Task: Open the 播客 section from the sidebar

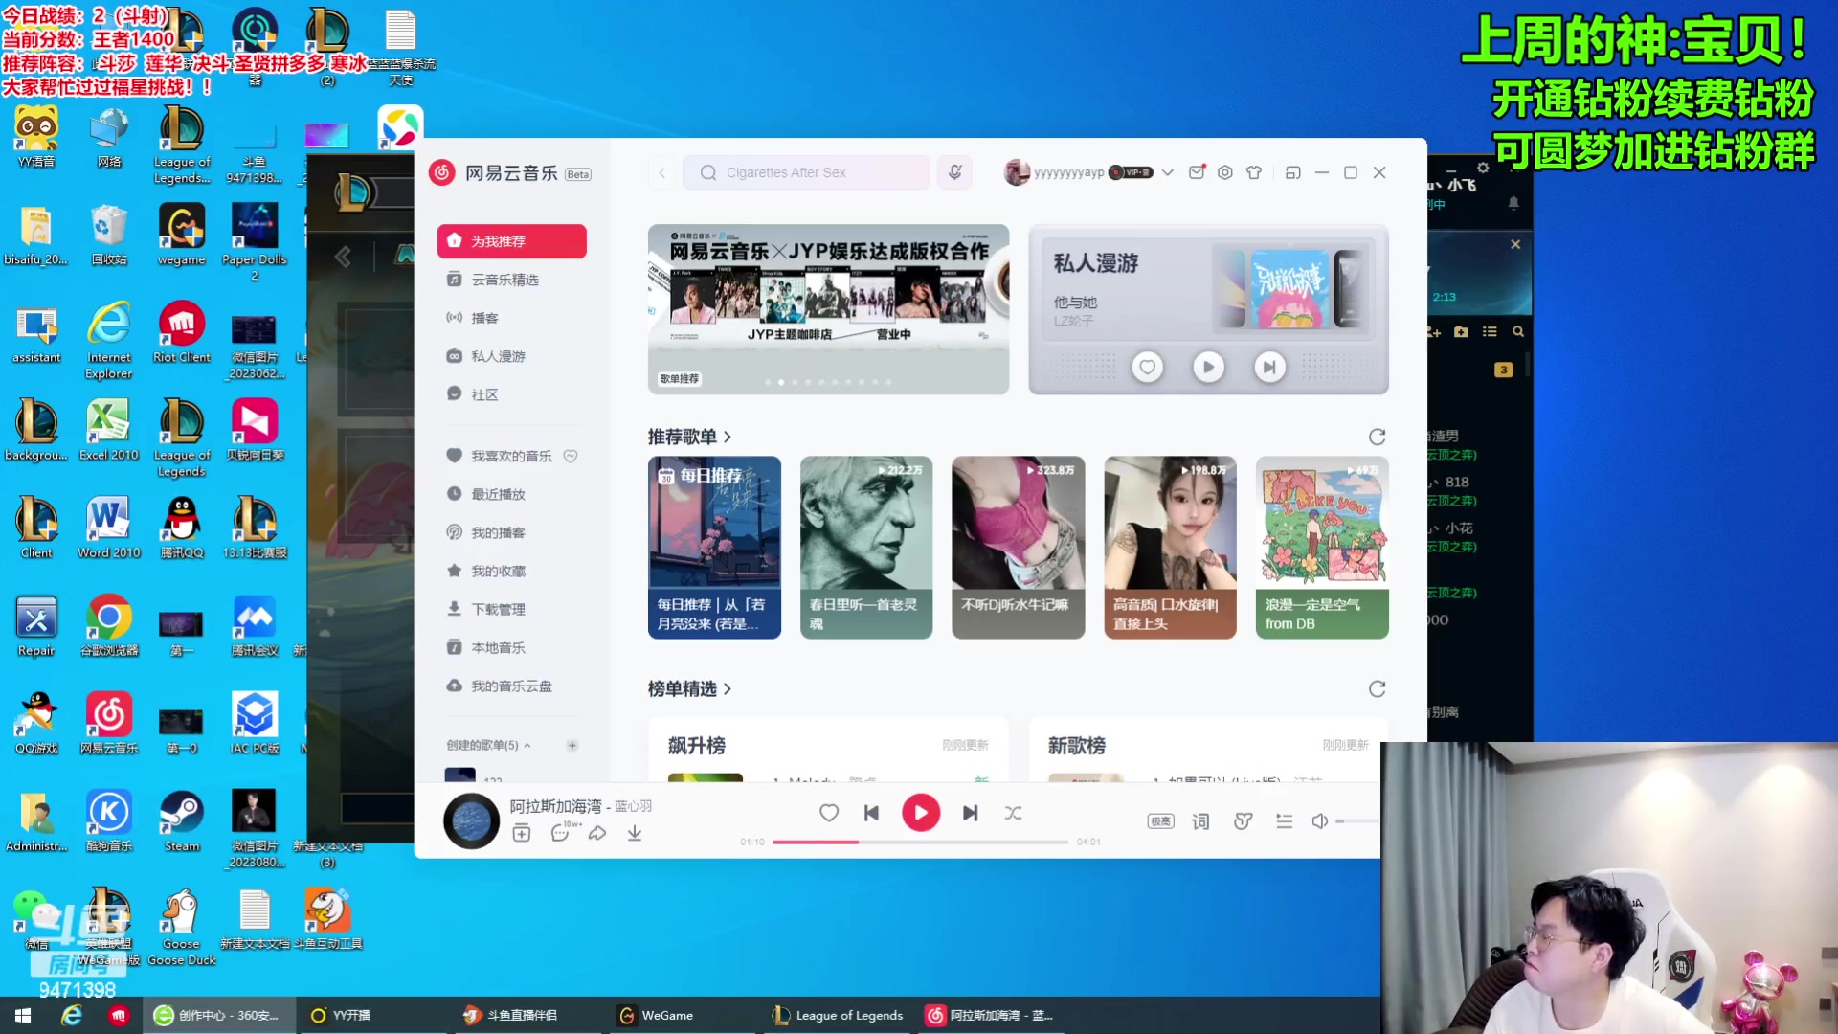Action: [x=485, y=317]
